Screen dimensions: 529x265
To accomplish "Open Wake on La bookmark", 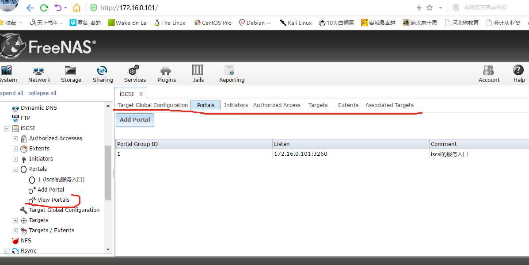I will (127, 23).
